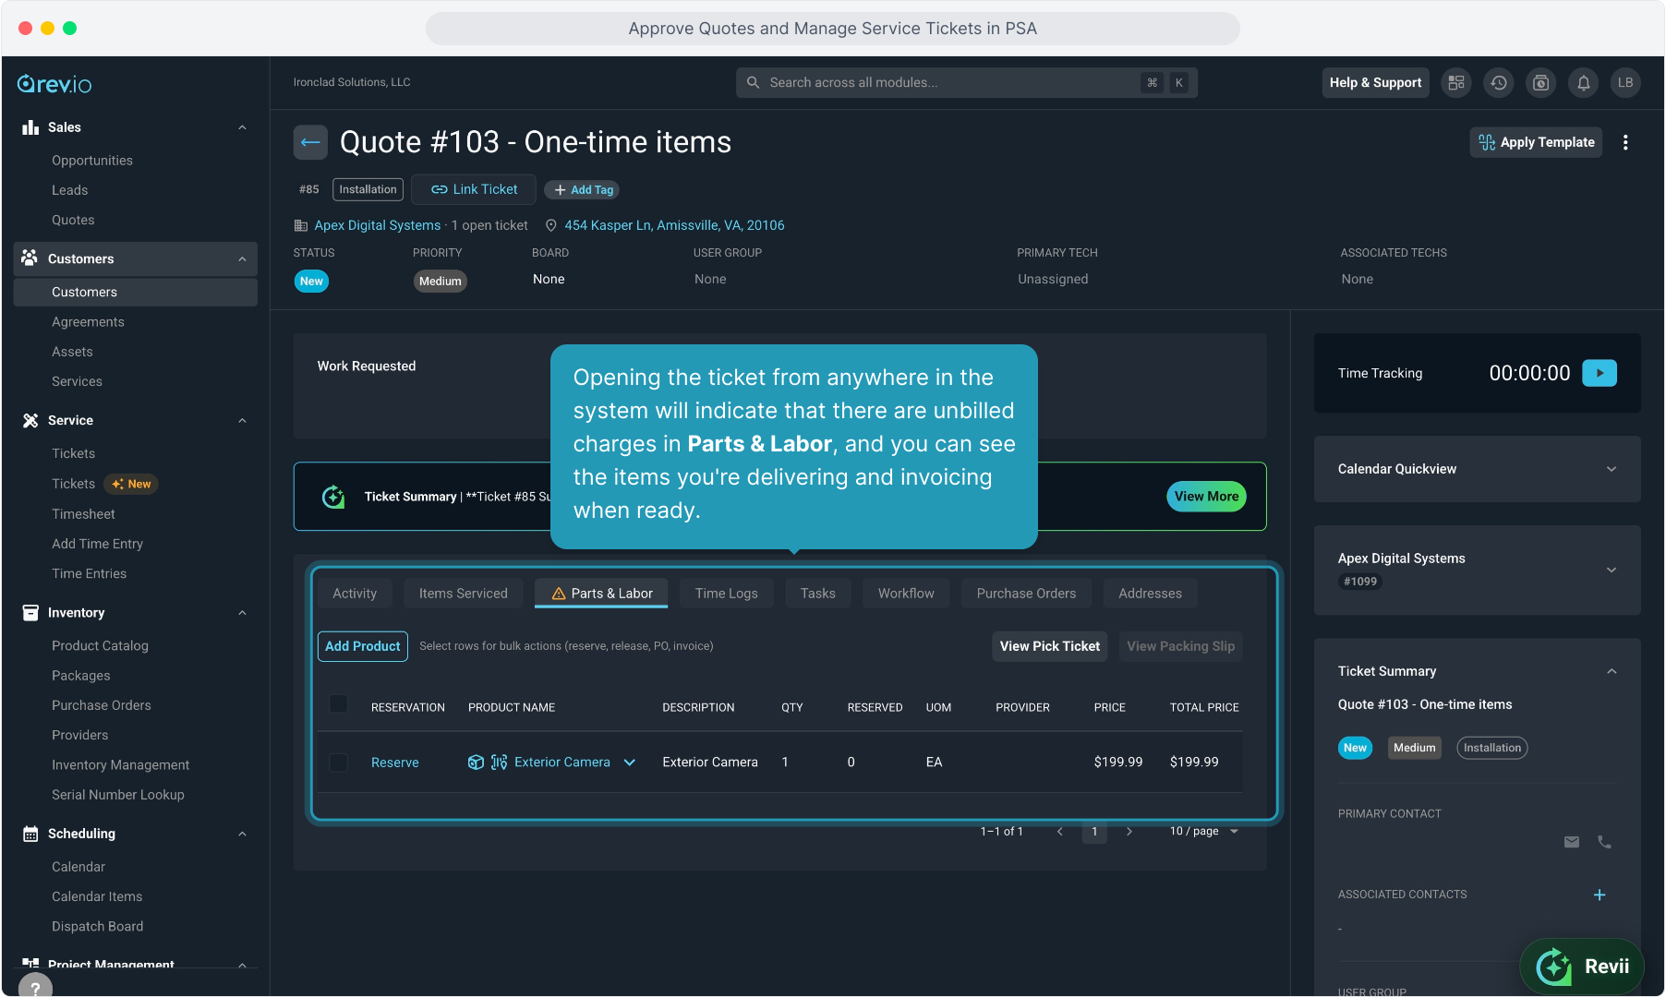Open the recent history clock icon
Image resolution: width=1666 pixels, height=997 pixels.
(x=1499, y=83)
